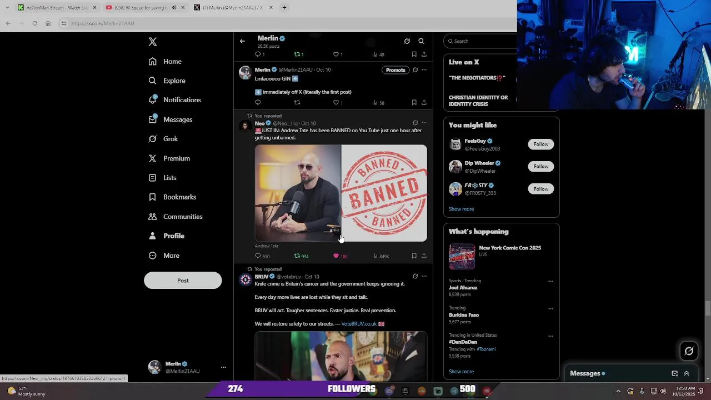
Task: Share Merlin's Lmfaooooo post
Action: pyautogui.click(x=424, y=103)
